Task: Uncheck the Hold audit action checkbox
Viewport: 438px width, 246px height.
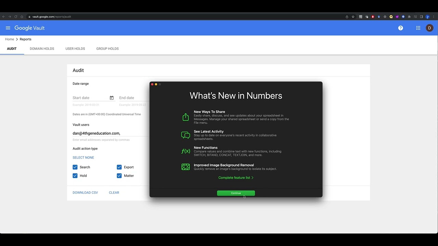Action: (x=75, y=176)
